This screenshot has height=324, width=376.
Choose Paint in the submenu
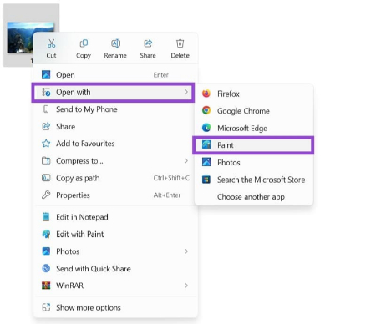click(253, 145)
